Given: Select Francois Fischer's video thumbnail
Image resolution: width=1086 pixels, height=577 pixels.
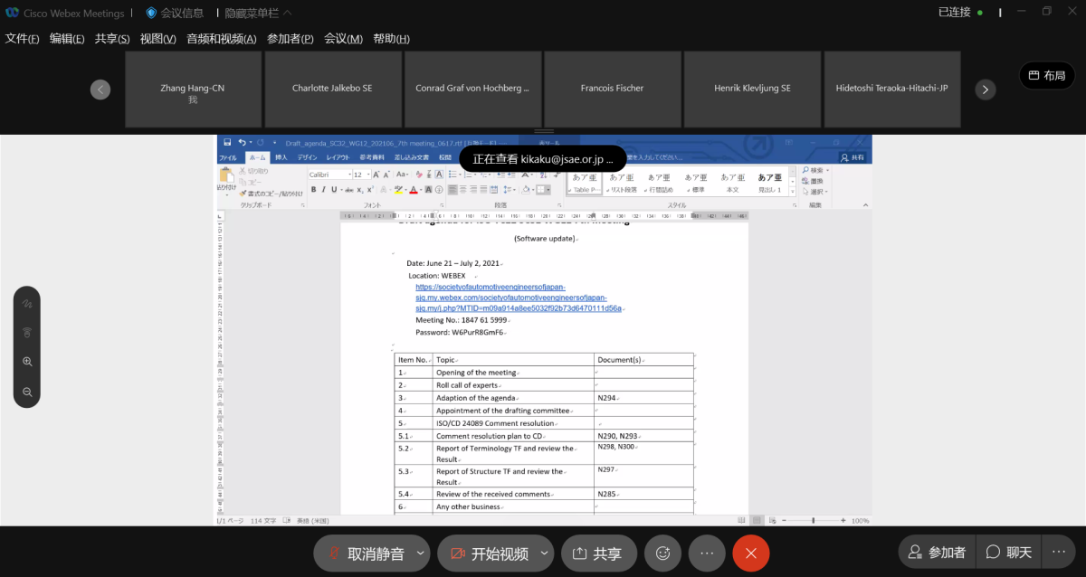Looking at the screenshot, I should click(612, 89).
